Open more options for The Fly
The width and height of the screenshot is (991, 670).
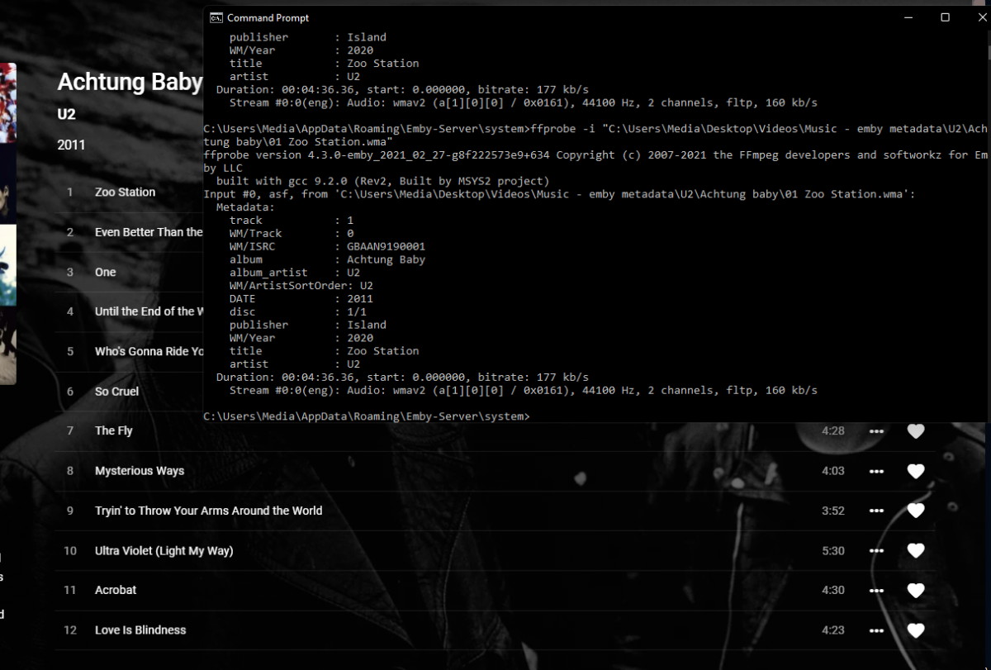(876, 431)
